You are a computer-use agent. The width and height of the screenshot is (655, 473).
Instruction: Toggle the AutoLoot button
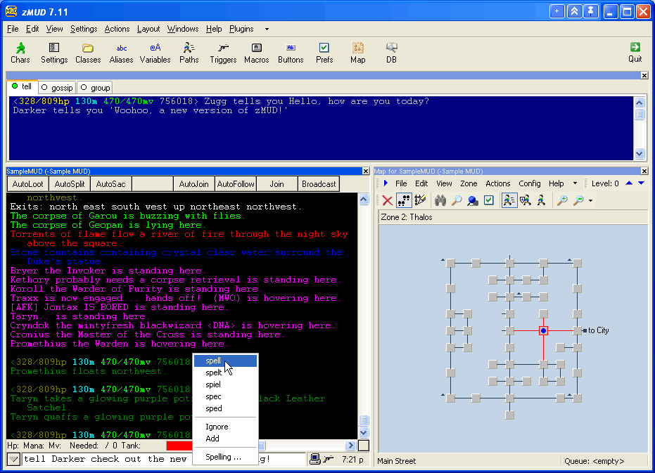point(27,184)
